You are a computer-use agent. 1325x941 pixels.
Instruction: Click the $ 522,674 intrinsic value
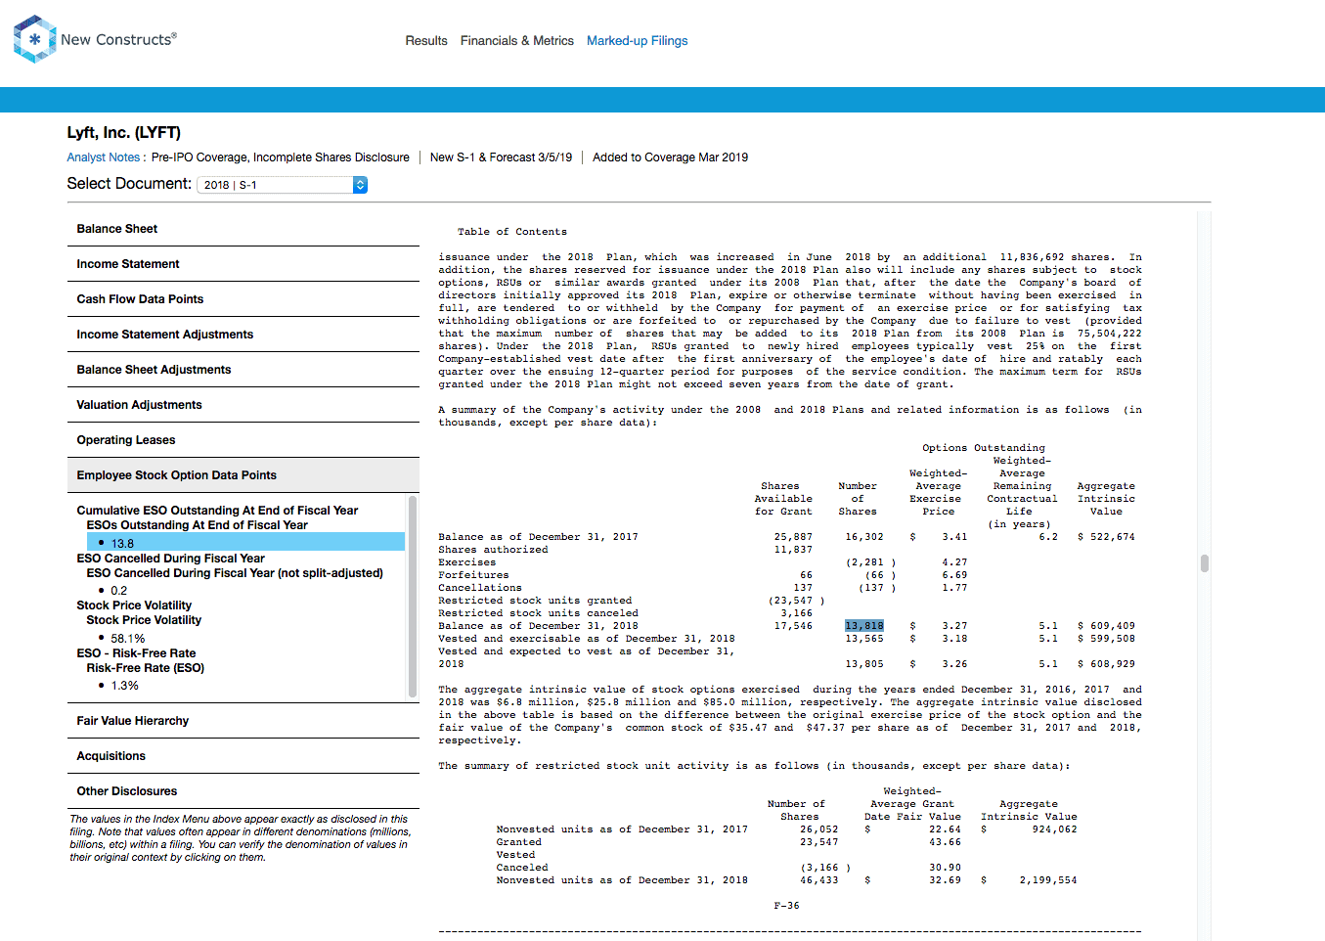pyautogui.click(x=1106, y=537)
